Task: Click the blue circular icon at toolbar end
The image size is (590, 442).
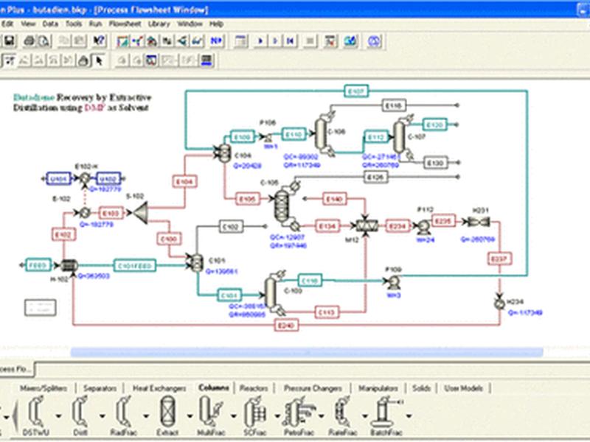Action: click(x=374, y=41)
